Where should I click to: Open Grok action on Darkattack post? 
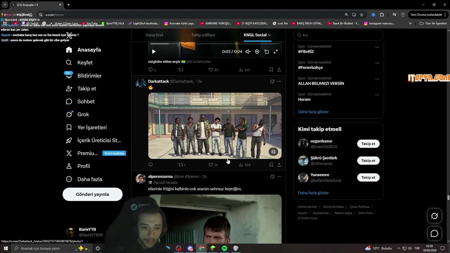pyautogui.click(x=272, y=82)
